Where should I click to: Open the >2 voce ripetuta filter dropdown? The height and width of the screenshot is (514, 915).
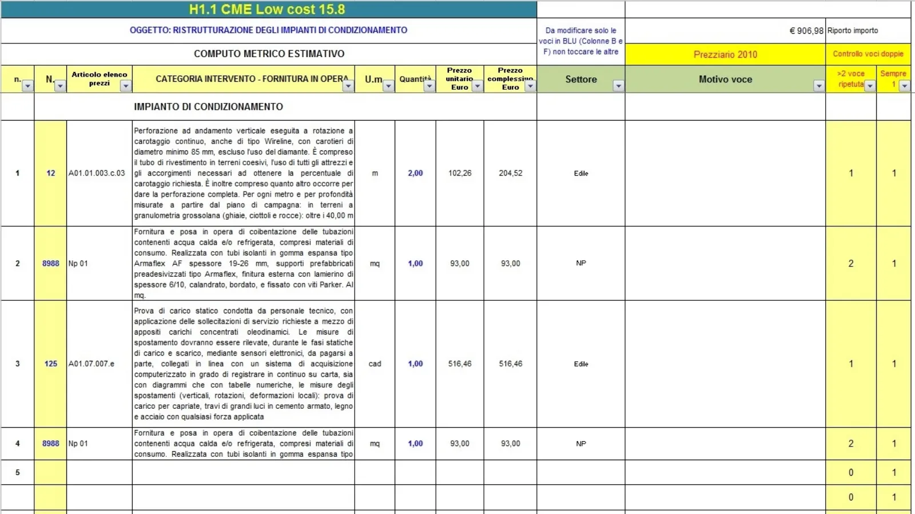(870, 86)
